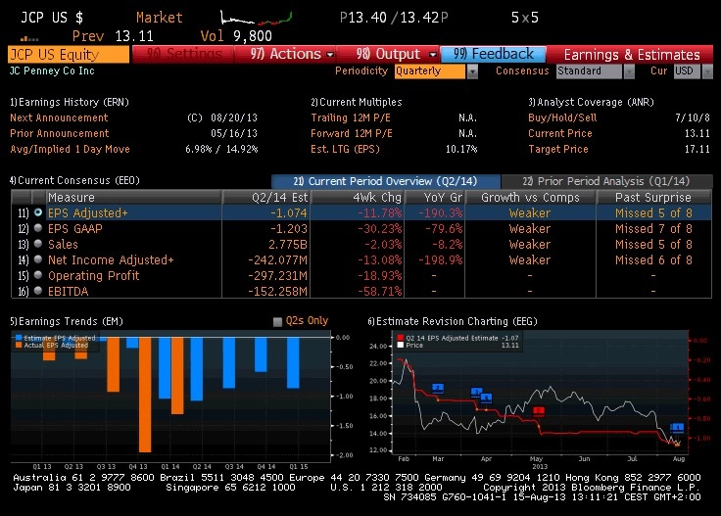
Task: Click the Past Surprise column header
Action: [x=653, y=197]
